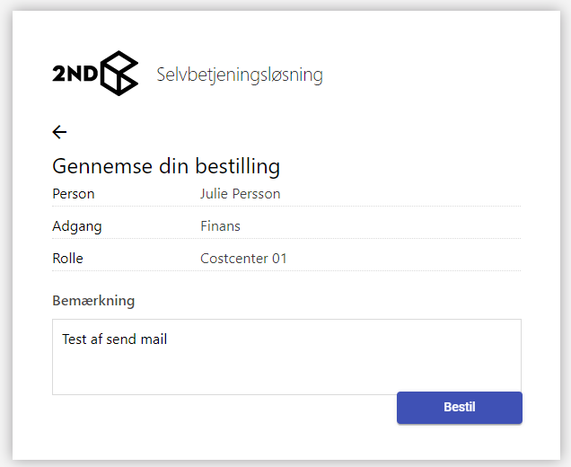Click the Selvbetjeningsløsning title text

pos(239,75)
